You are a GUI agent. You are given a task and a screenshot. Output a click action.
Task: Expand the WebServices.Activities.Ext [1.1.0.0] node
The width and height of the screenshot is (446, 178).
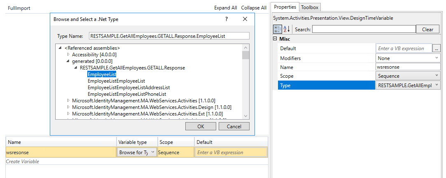coord(68,113)
